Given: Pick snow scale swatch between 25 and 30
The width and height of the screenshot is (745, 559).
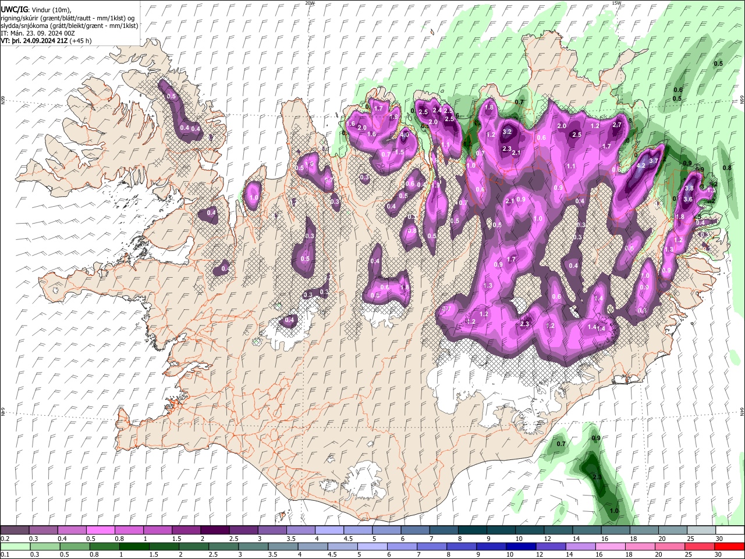Looking at the screenshot, I should 702,530.
